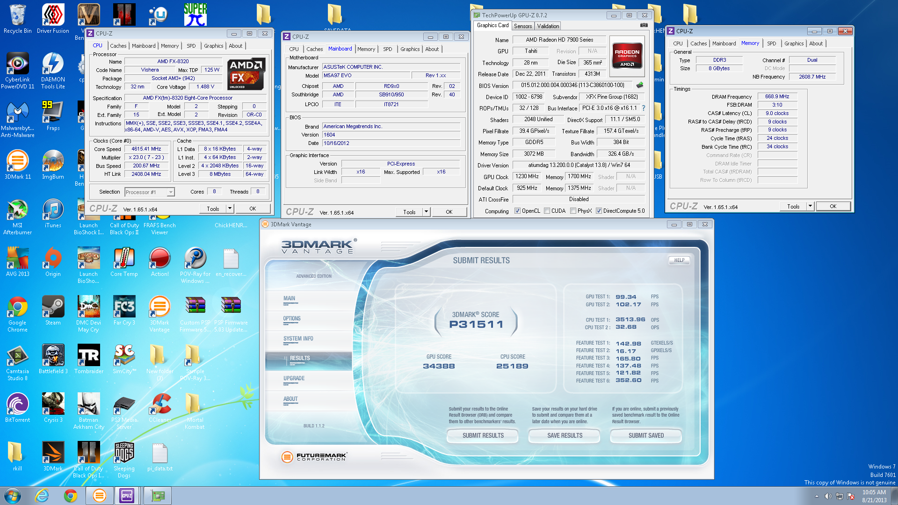898x505 pixels.
Task: Open the Steam desktop icon
Action: coord(53,310)
